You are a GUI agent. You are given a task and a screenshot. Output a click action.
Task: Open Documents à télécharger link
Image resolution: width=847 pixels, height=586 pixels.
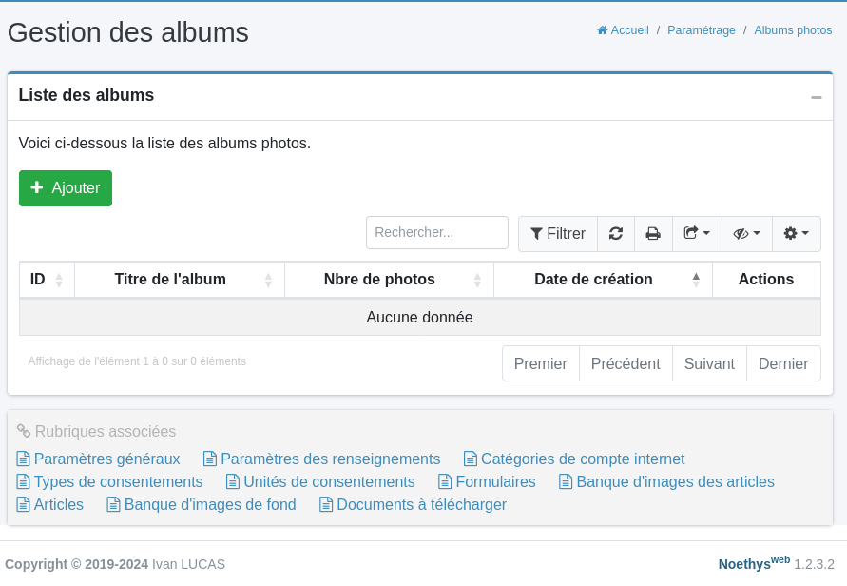(x=421, y=504)
